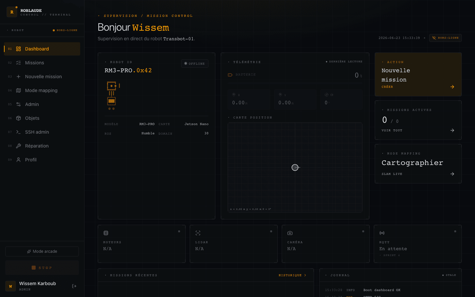Click VOIR TOUT link in missions actives
This screenshot has height=297, width=475.
[392, 130]
